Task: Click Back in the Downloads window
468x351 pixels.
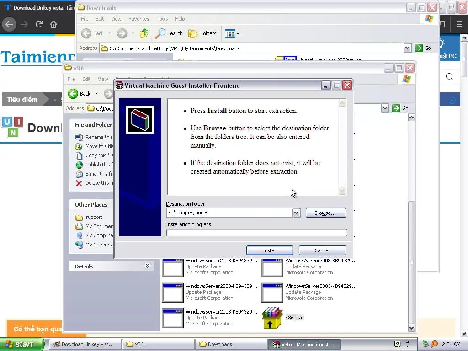Action: 93,33
